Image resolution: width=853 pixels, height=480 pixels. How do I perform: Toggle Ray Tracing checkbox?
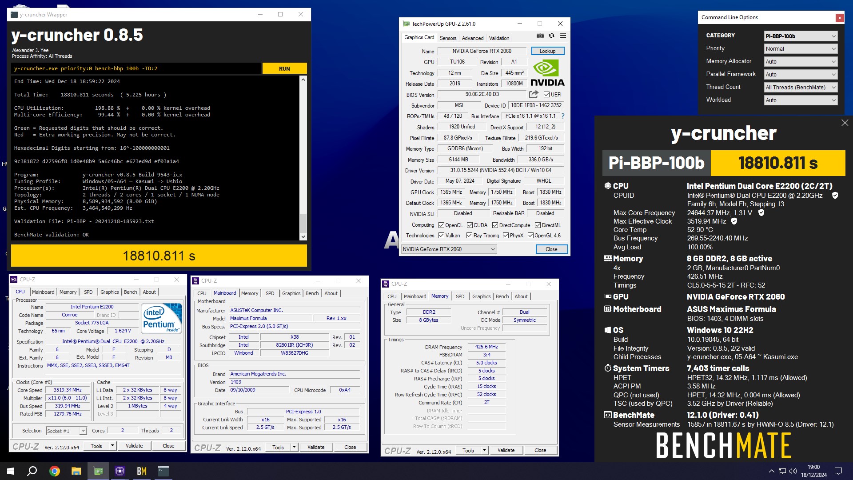[469, 236]
